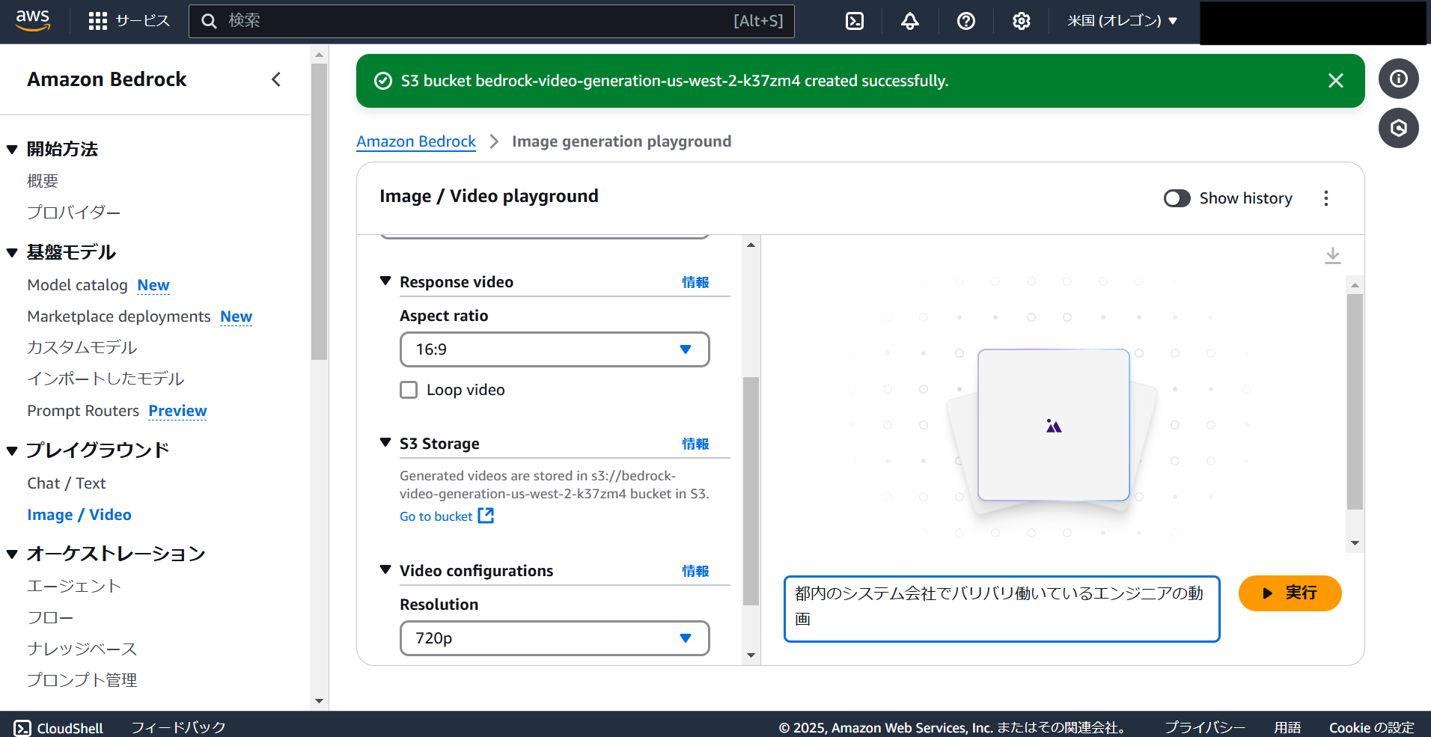Open ナレッジベース in the sidebar
Image resolution: width=1431 pixels, height=737 pixels.
coord(82,649)
